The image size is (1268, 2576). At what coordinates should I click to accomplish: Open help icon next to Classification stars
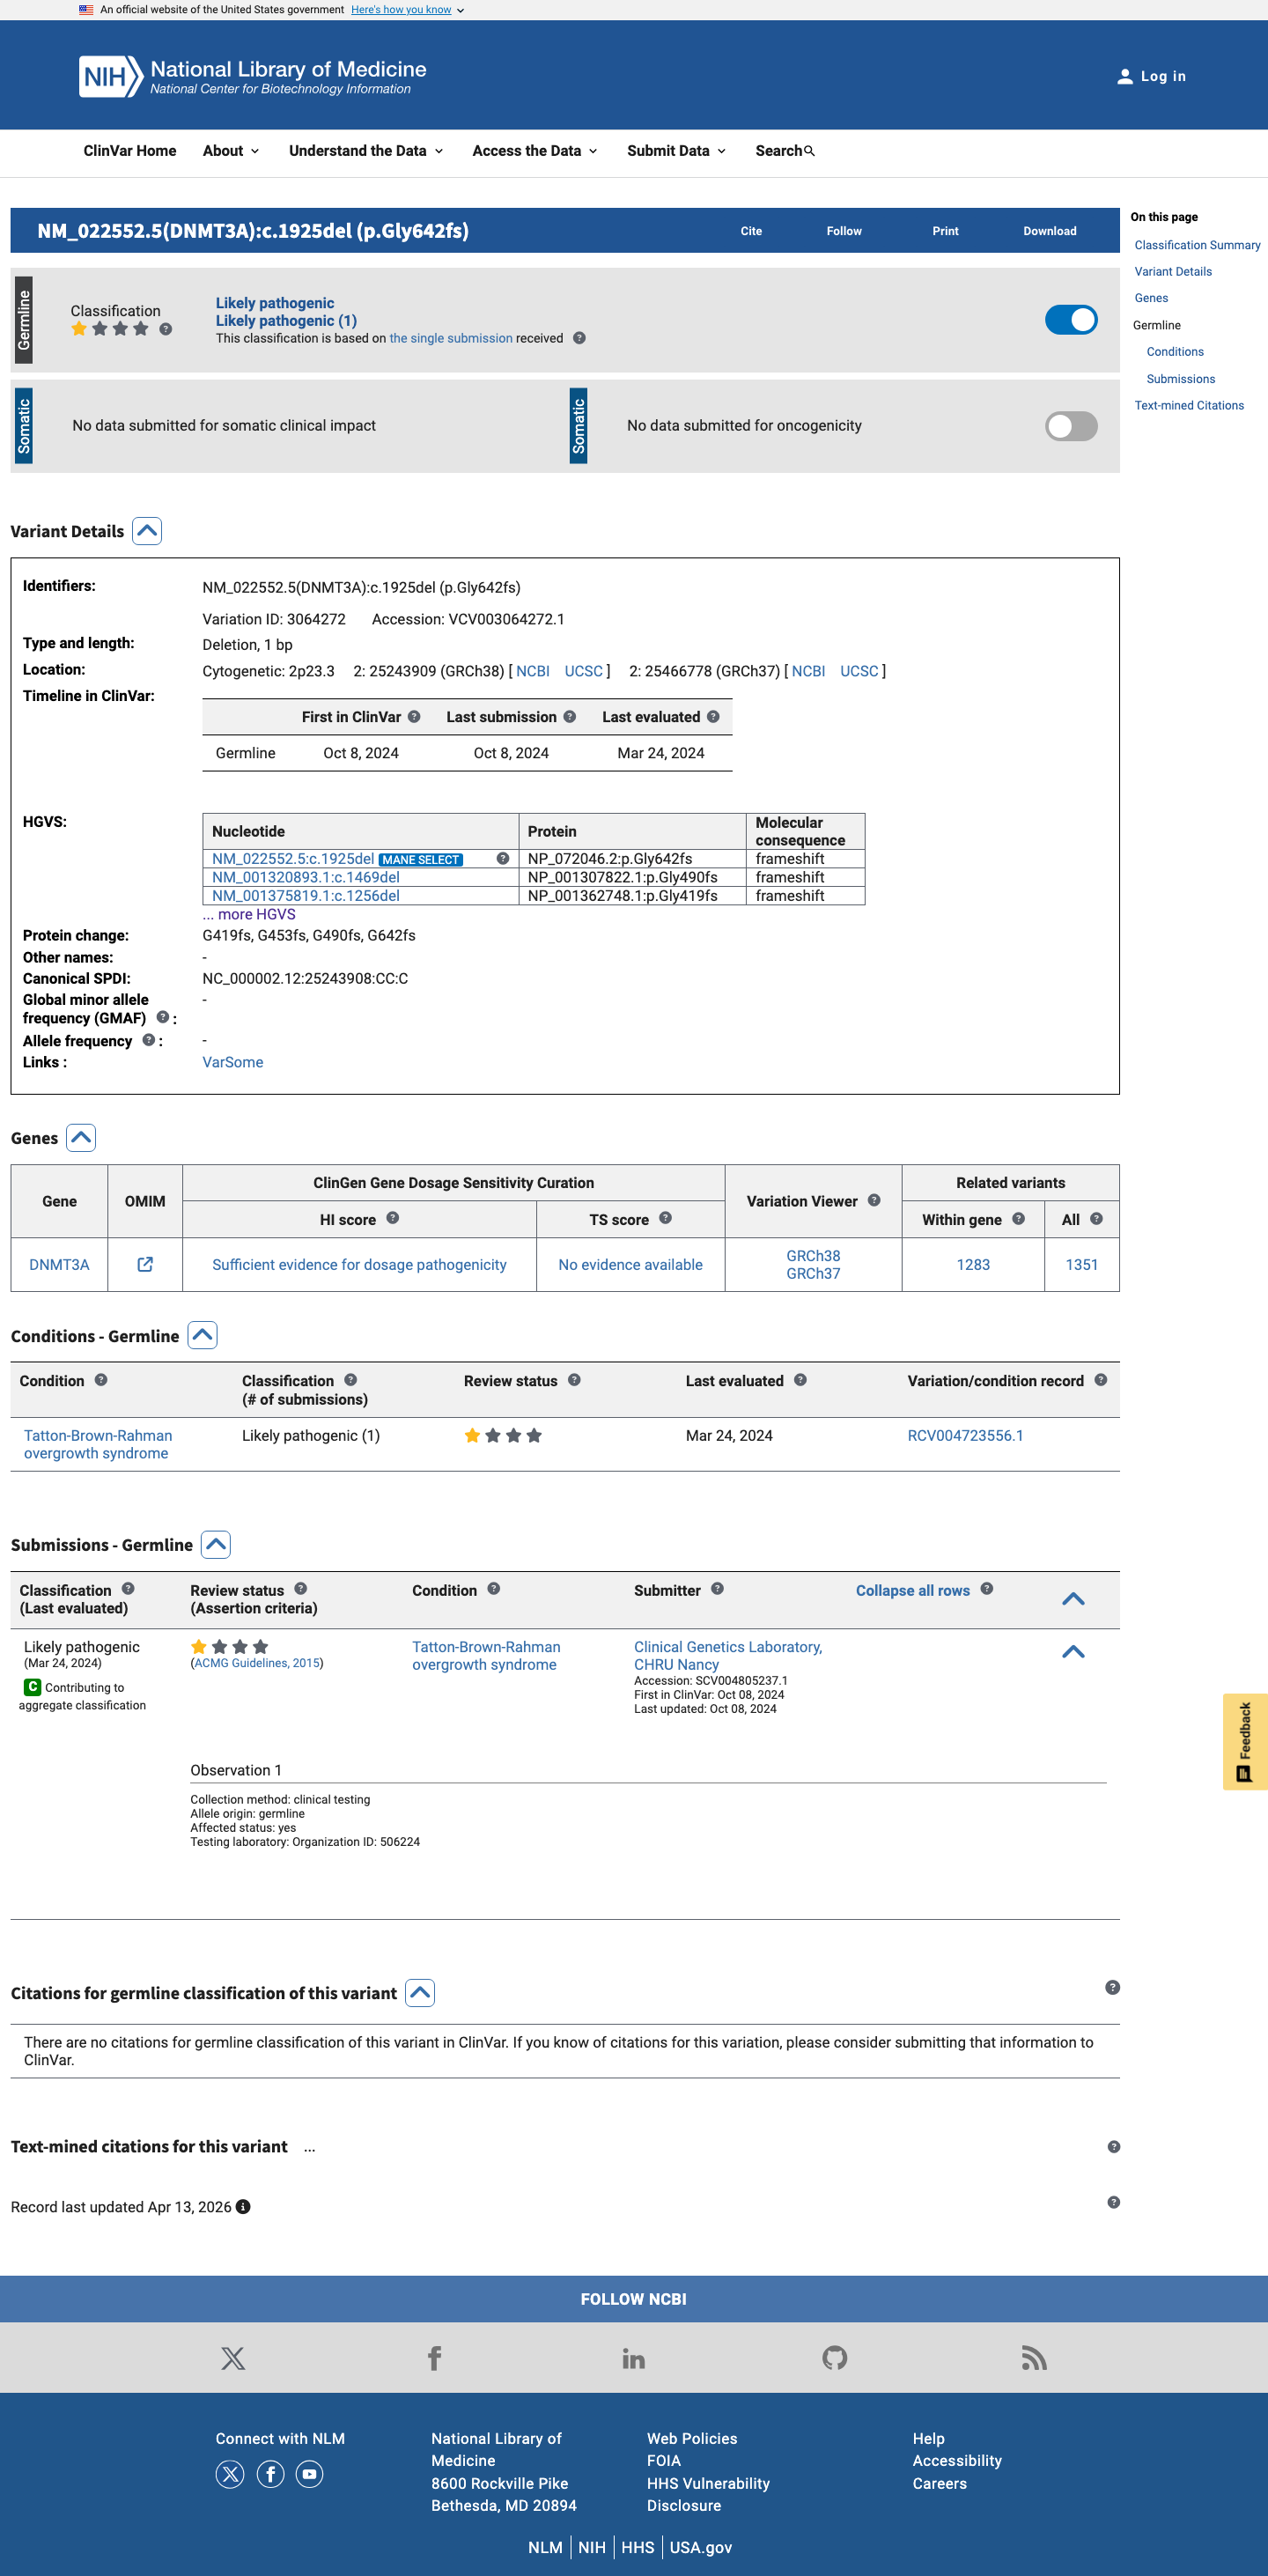[166, 329]
